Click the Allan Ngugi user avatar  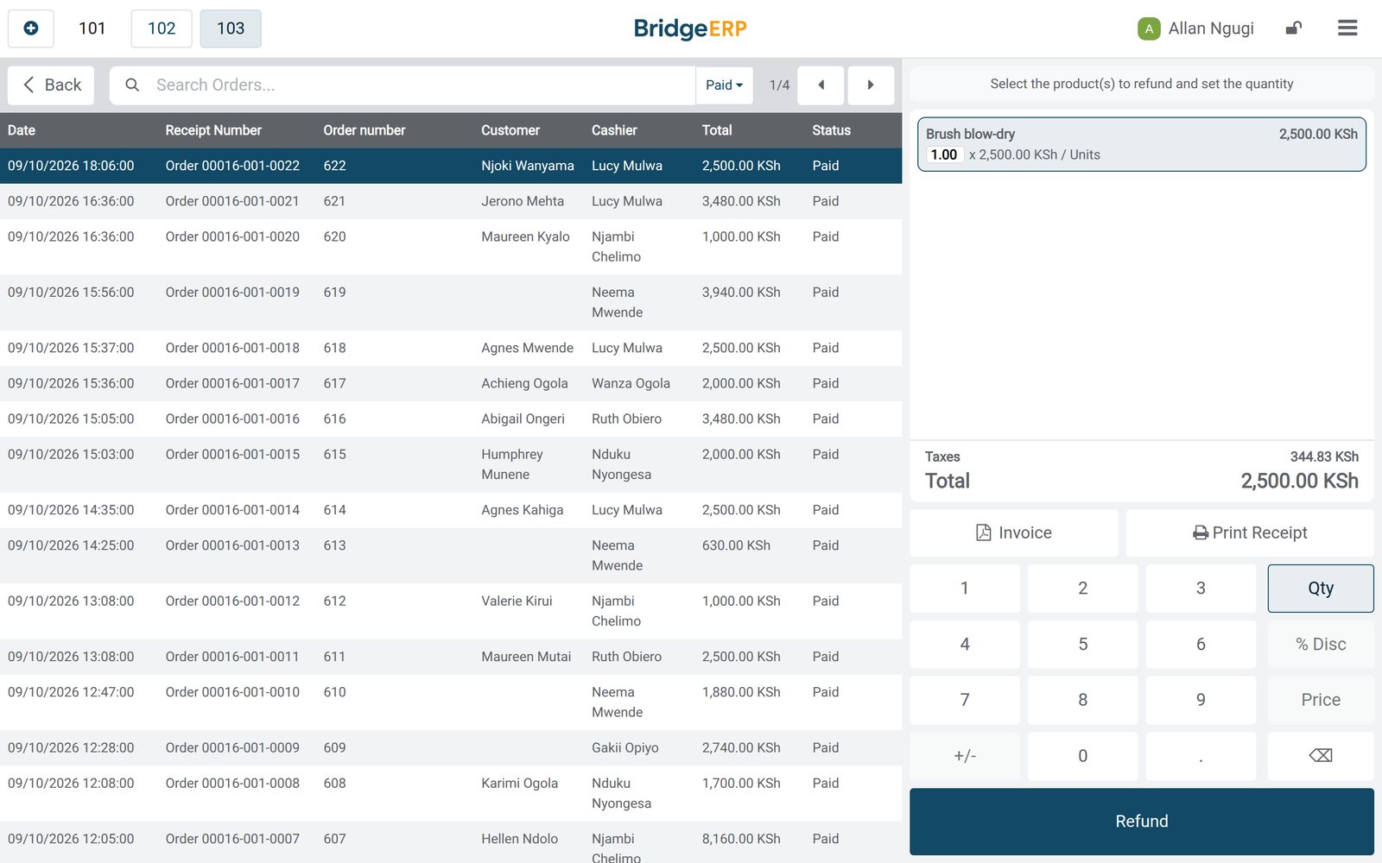(x=1148, y=28)
